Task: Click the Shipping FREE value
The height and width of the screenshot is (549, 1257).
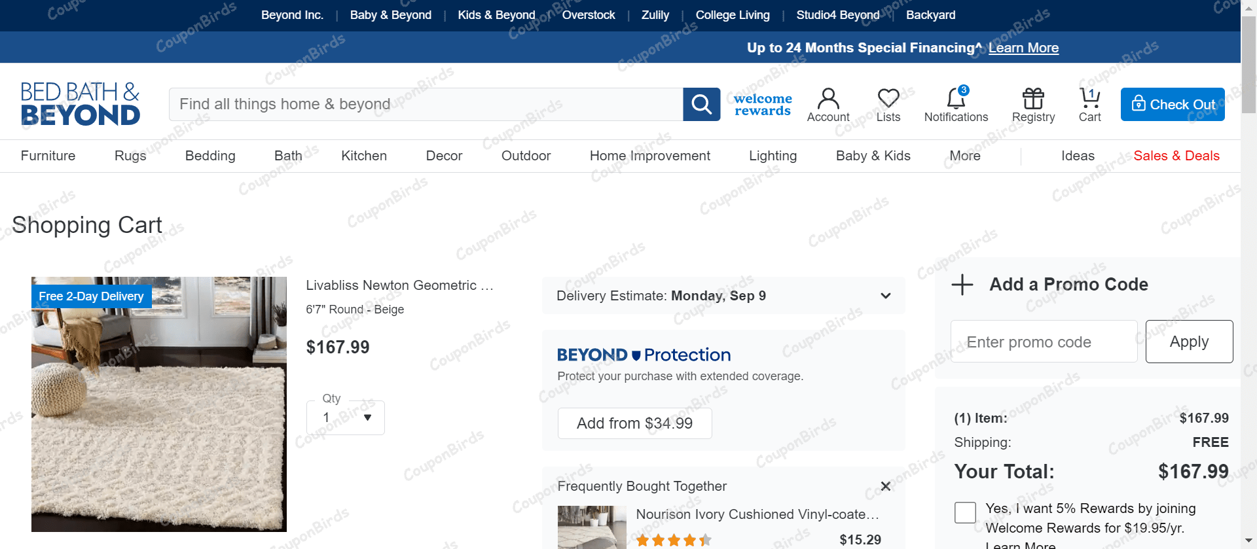Action: [x=1211, y=442]
